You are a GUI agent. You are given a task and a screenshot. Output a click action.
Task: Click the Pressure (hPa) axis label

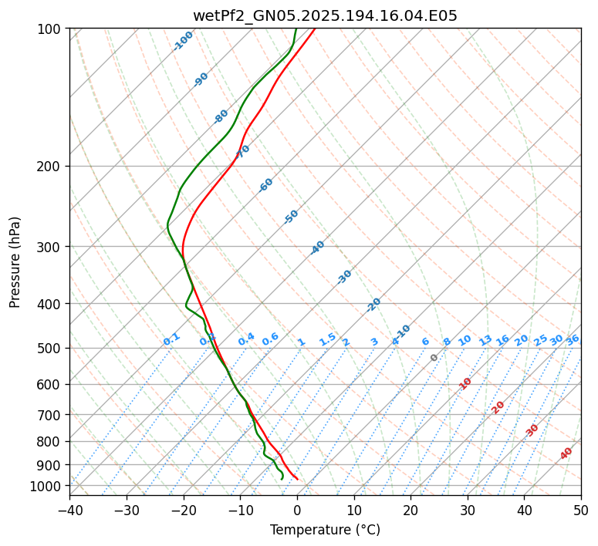coord(15,262)
